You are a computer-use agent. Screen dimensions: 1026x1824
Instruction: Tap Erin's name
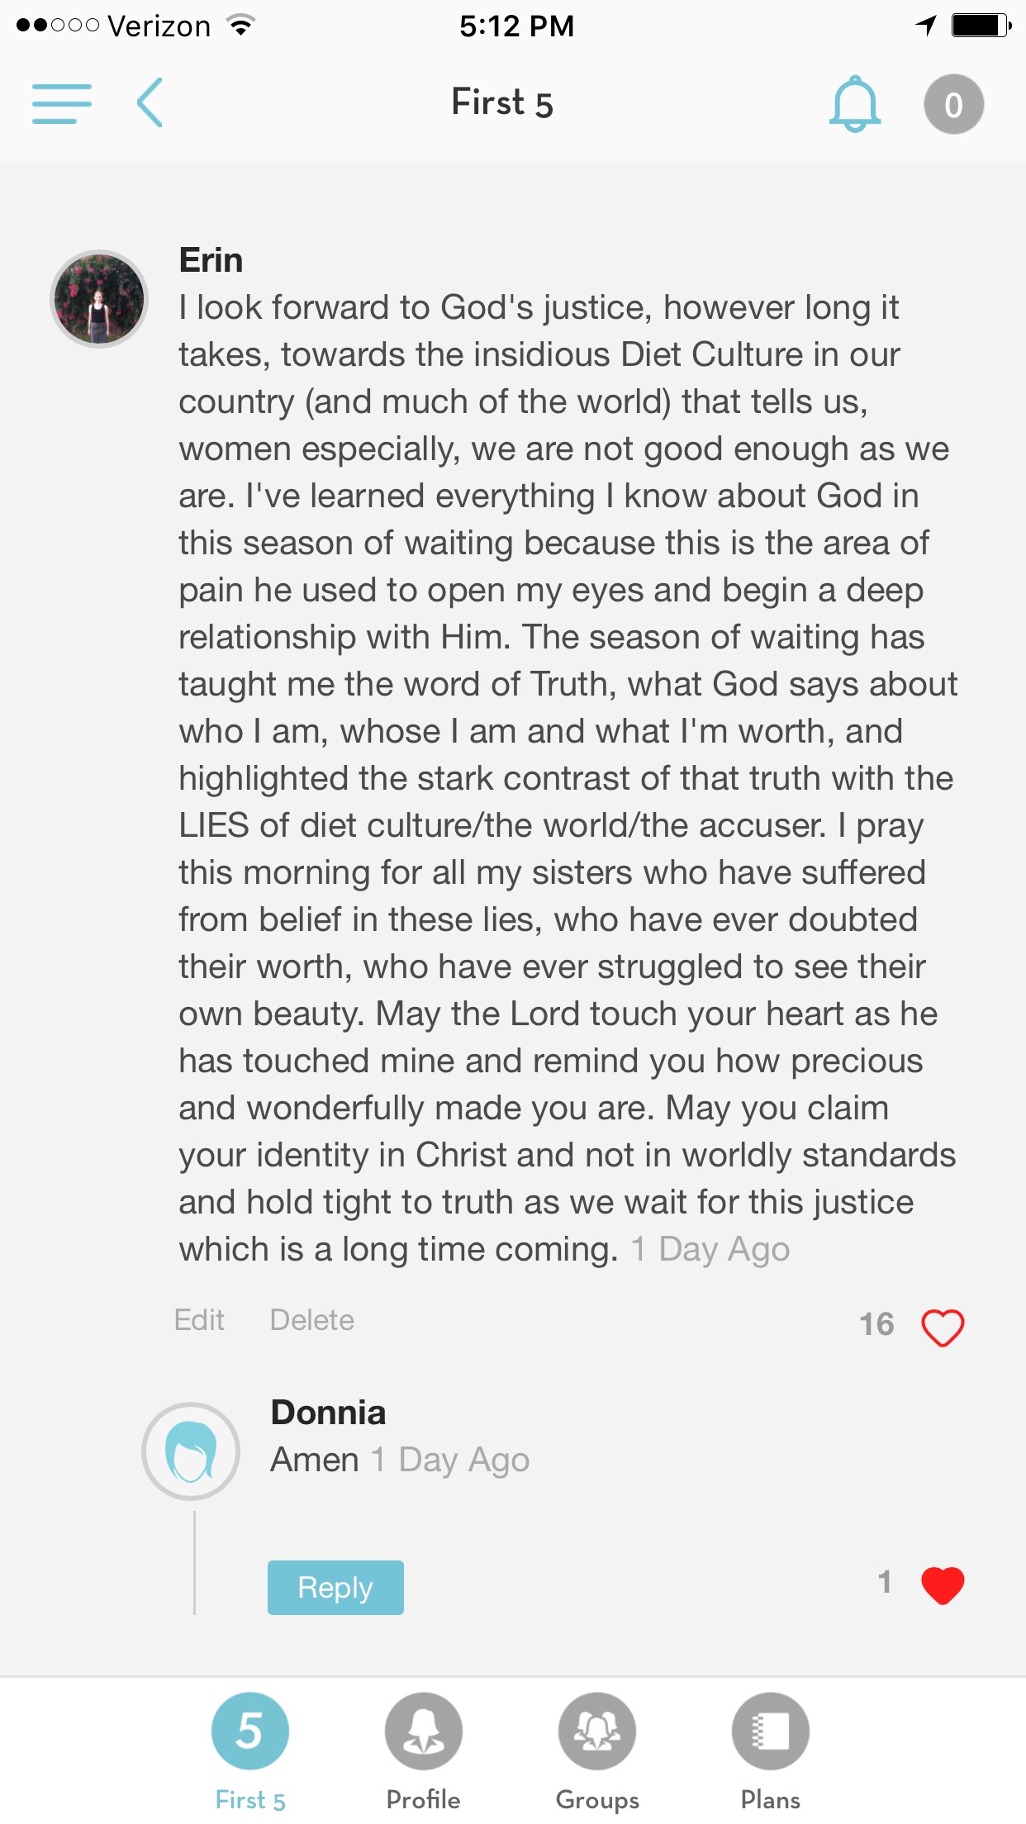pos(211,260)
